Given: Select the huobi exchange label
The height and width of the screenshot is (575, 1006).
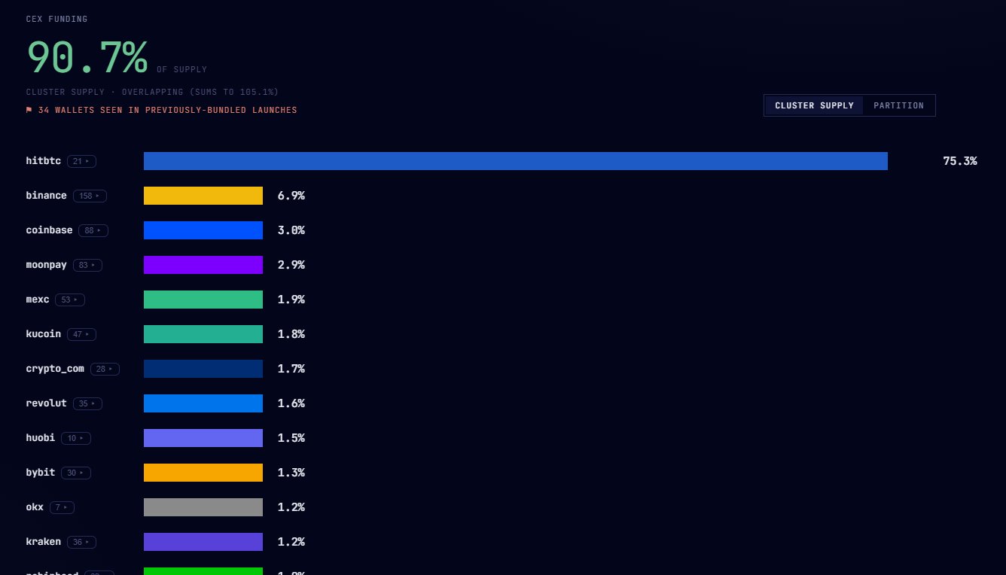Looking at the screenshot, I should pos(41,438).
